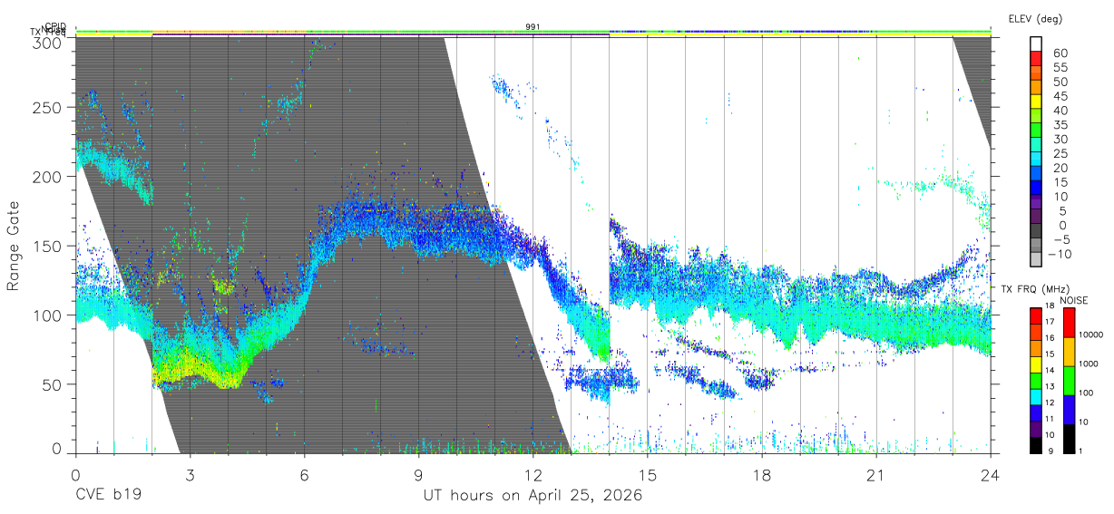Click the y-axis tick label '150'
The width and height of the screenshot is (1114, 514).
47,246
